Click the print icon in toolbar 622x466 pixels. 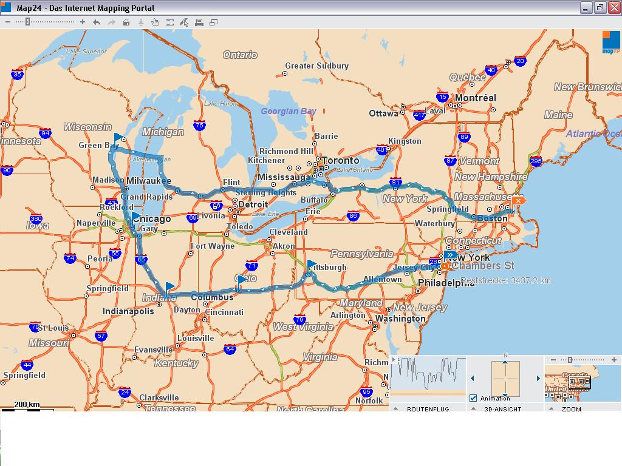coord(199,22)
